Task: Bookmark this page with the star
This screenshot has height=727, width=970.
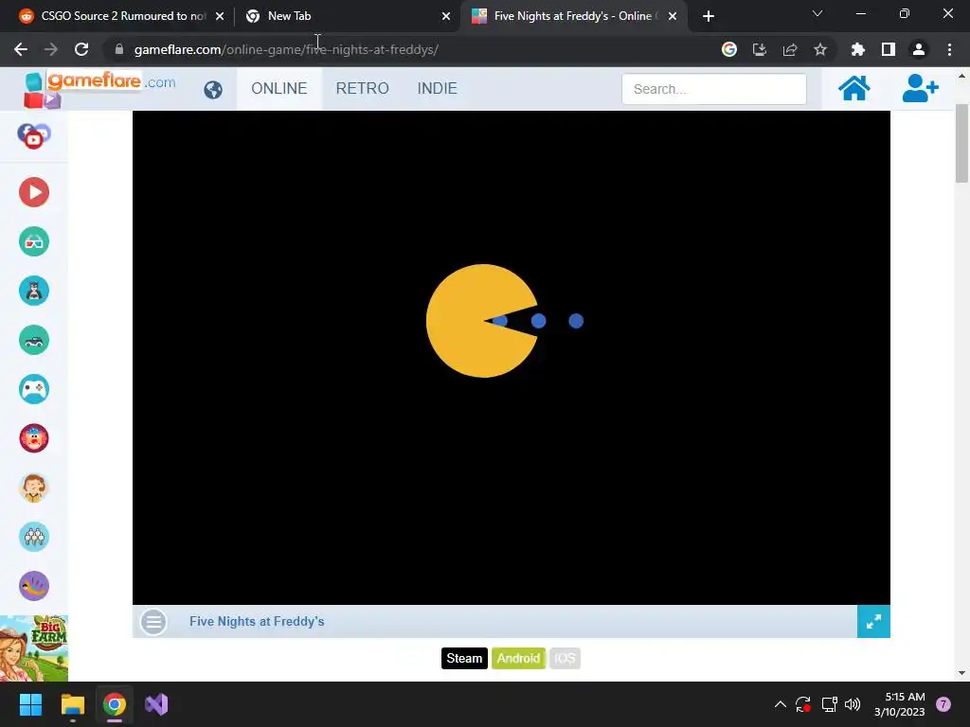Action: pos(820,49)
